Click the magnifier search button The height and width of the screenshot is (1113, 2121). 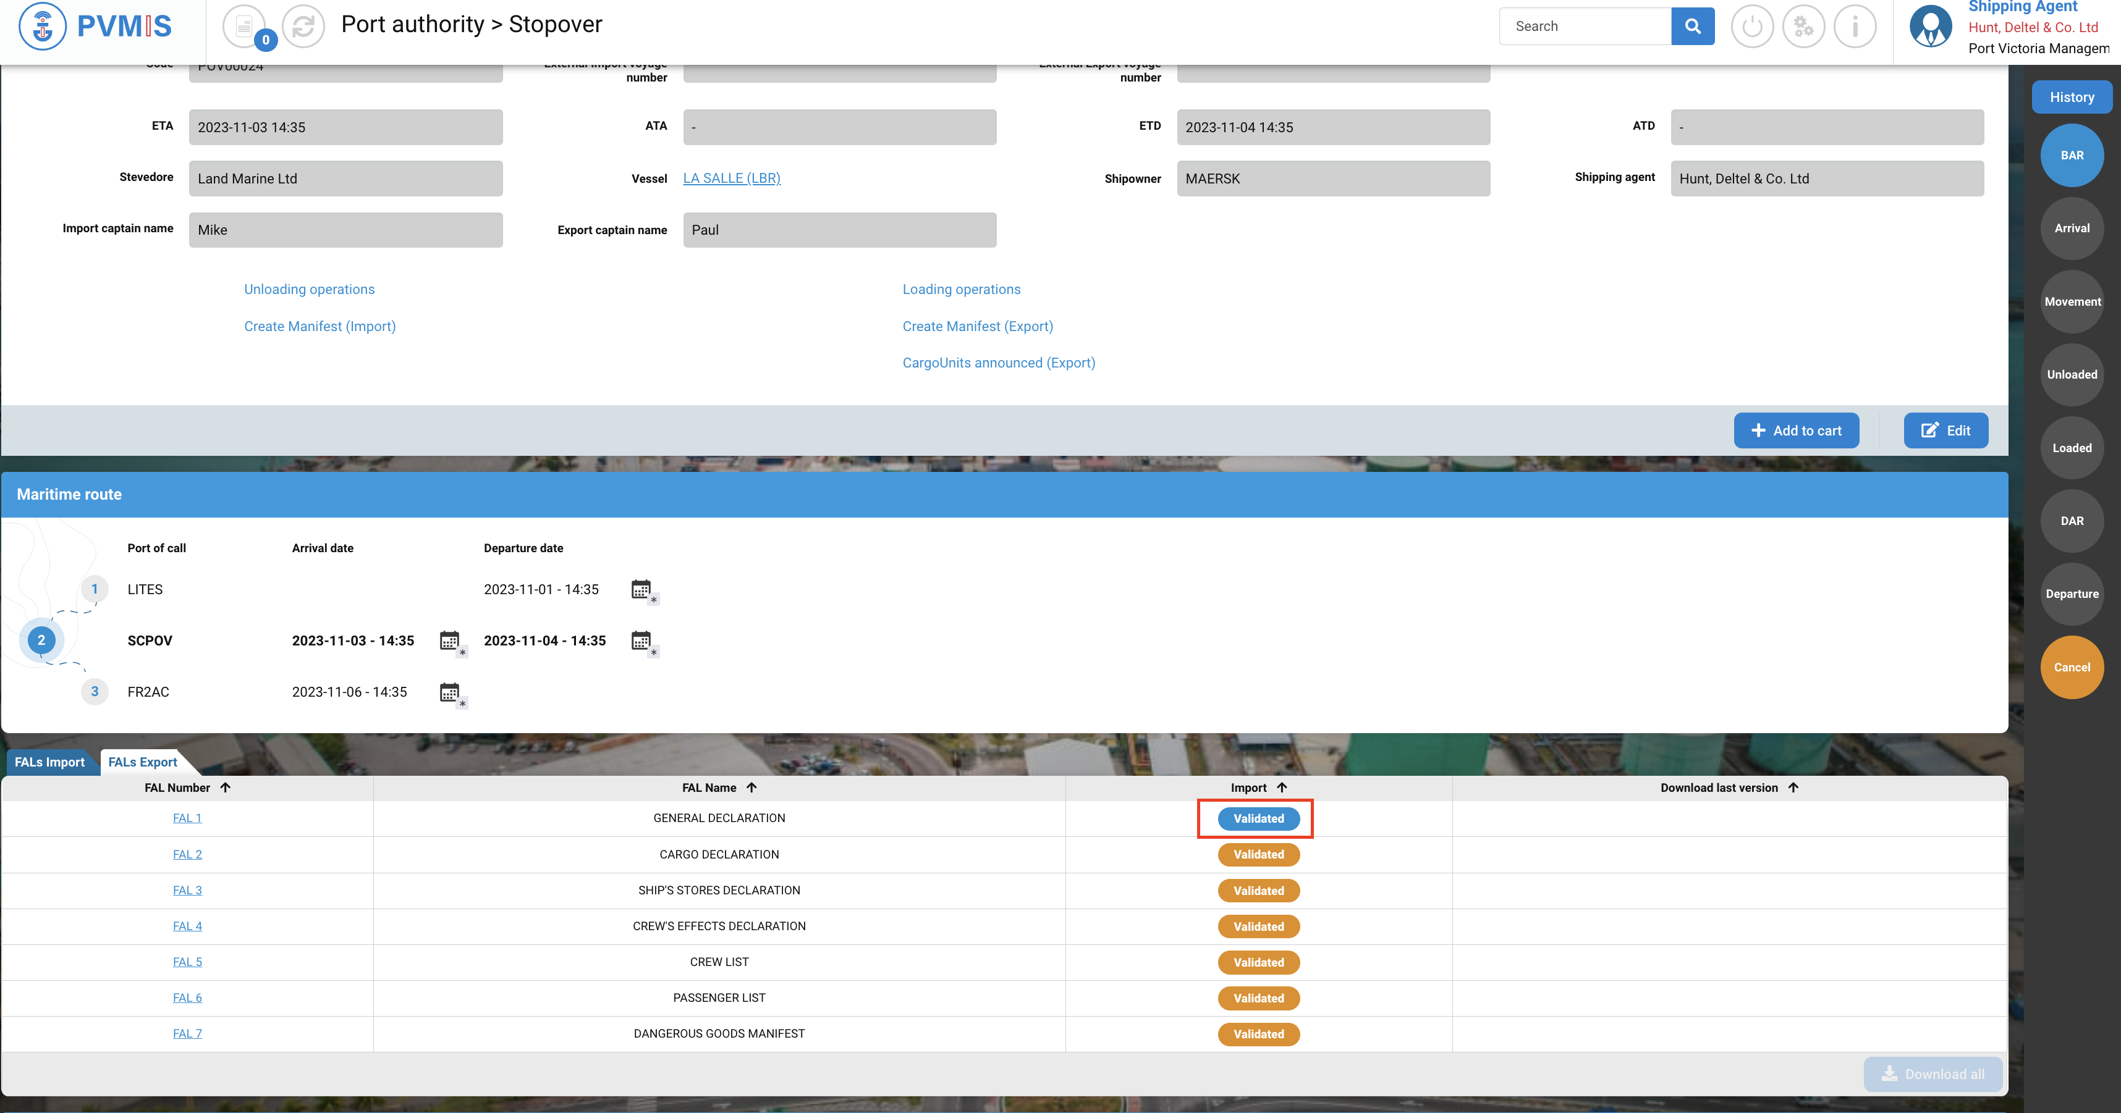click(1692, 27)
